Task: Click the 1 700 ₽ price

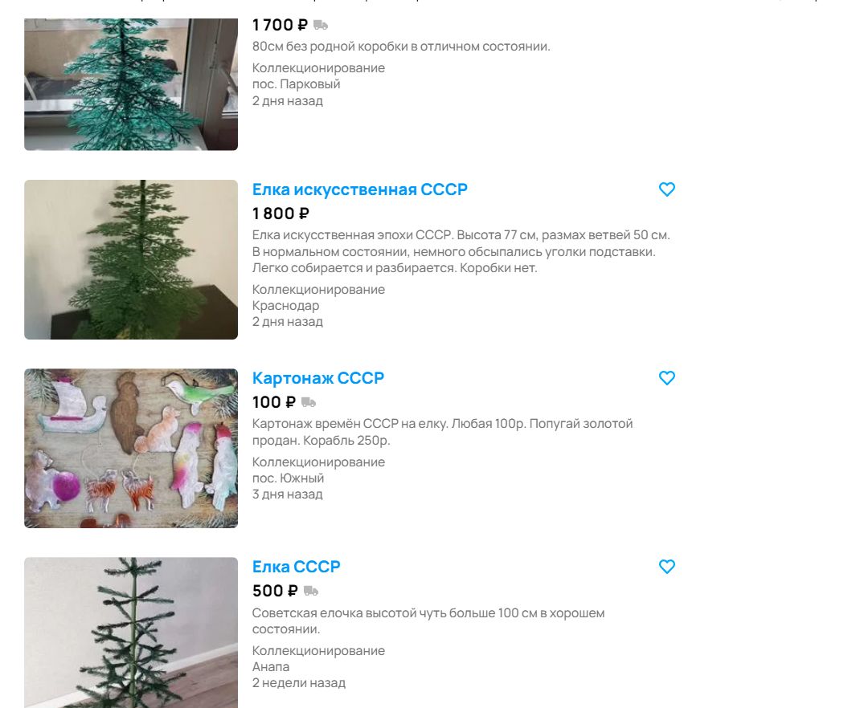Action: [280, 25]
